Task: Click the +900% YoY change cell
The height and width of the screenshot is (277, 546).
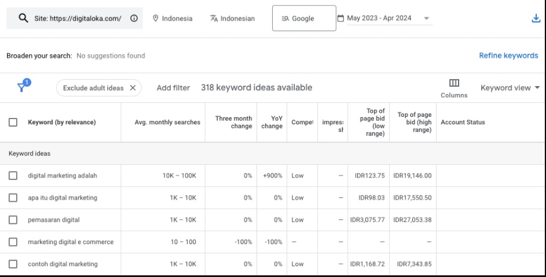Action: pos(273,175)
